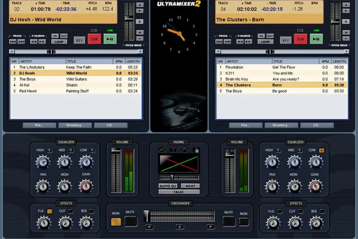Move crossfader left with arrow button

149,227
